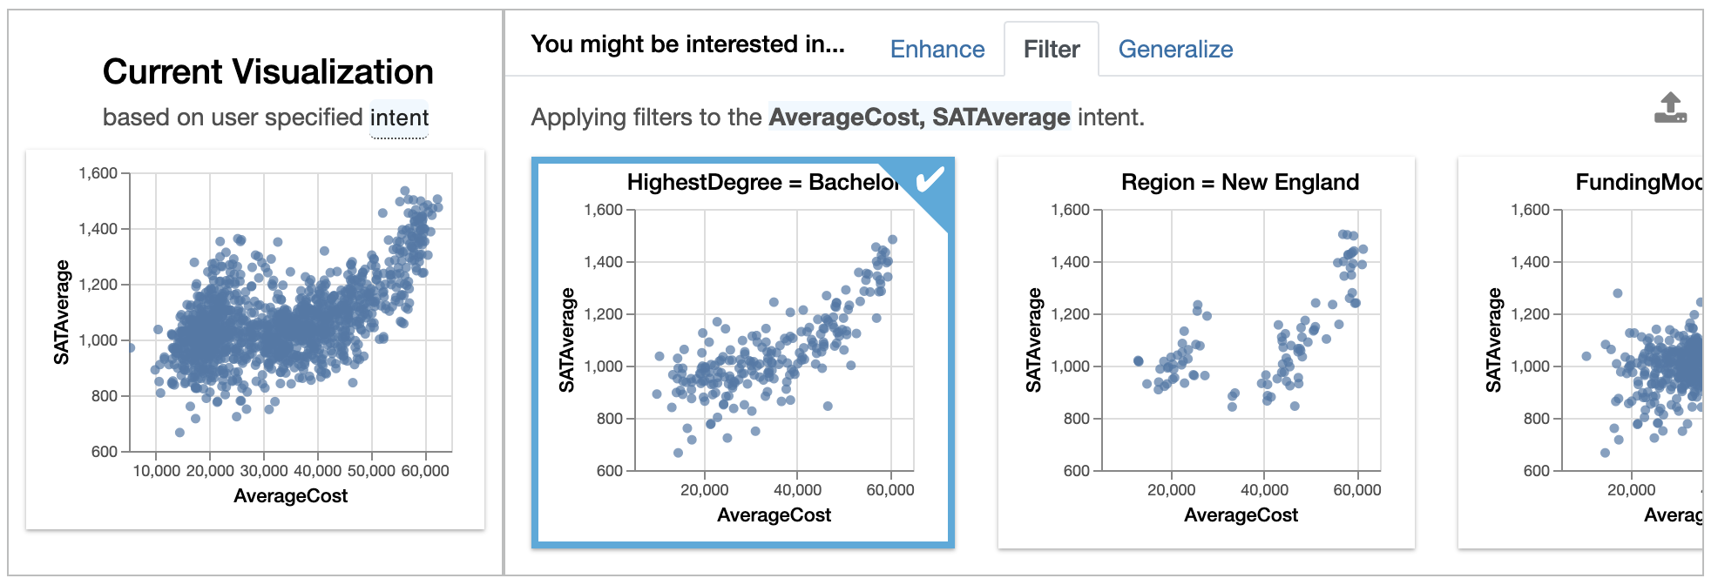This screenshot has width=1718, height=585.
Task: Toggle the checkmark on HighestDegree chart
Action: point(929,180)
